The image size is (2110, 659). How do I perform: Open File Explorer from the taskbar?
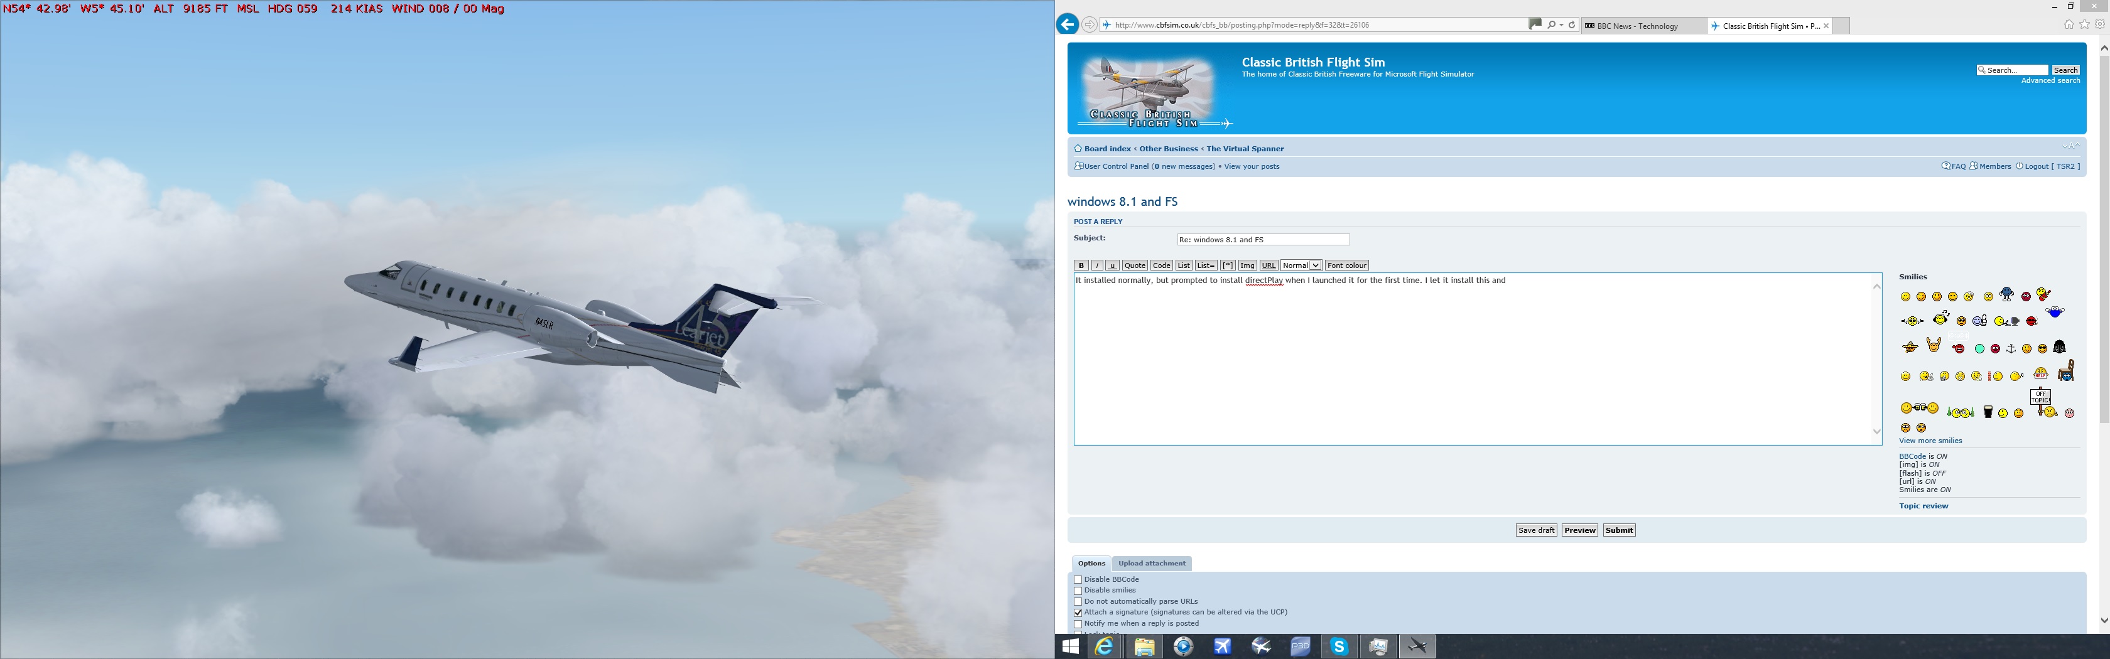[1144, 646]
